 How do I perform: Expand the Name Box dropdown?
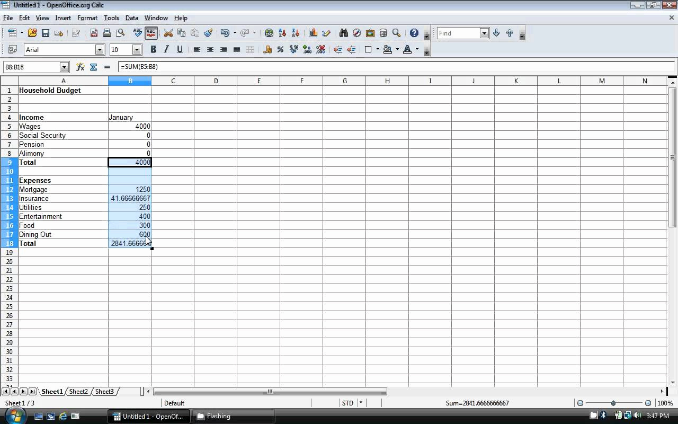(x=65, y=67)
